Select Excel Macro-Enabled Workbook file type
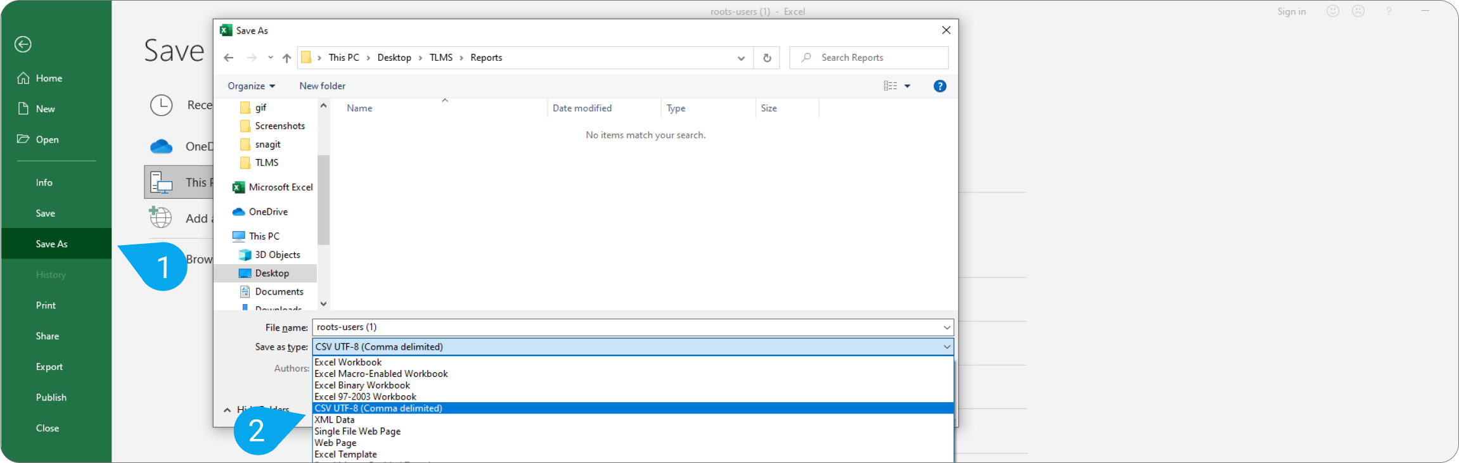The image size is (1459, 463). pyautogui.click(x=381, y=374)
